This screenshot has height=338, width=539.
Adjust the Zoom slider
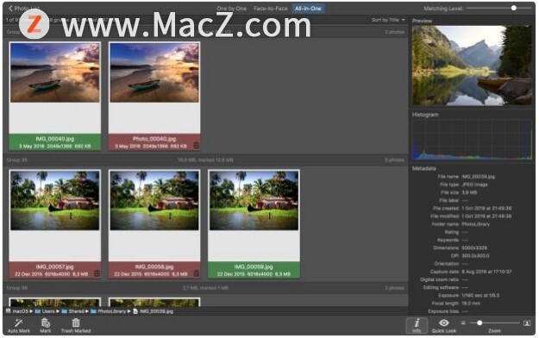point(495,322)
